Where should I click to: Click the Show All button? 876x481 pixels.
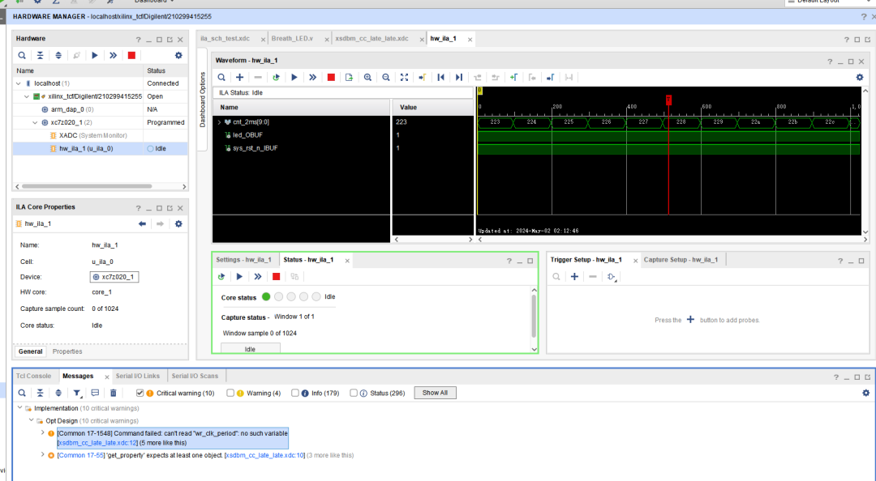click(x=435, y=393)
